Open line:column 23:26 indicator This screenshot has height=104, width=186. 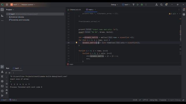click(x=135, y=100)
